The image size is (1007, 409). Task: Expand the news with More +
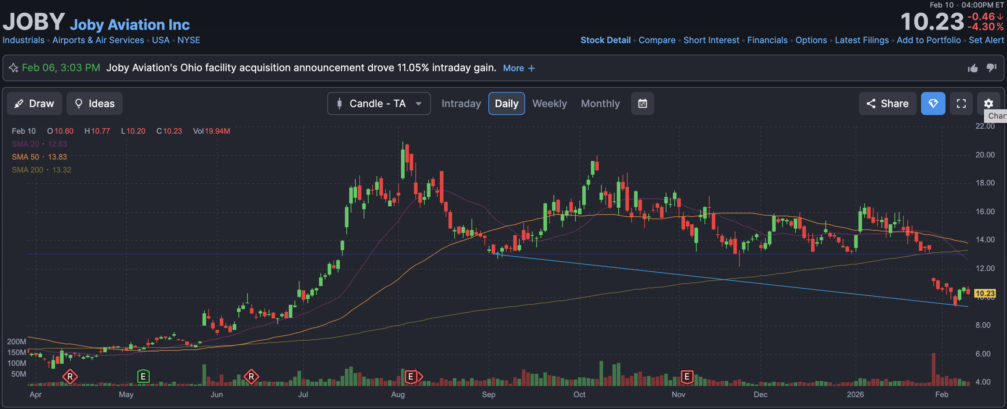519,68
